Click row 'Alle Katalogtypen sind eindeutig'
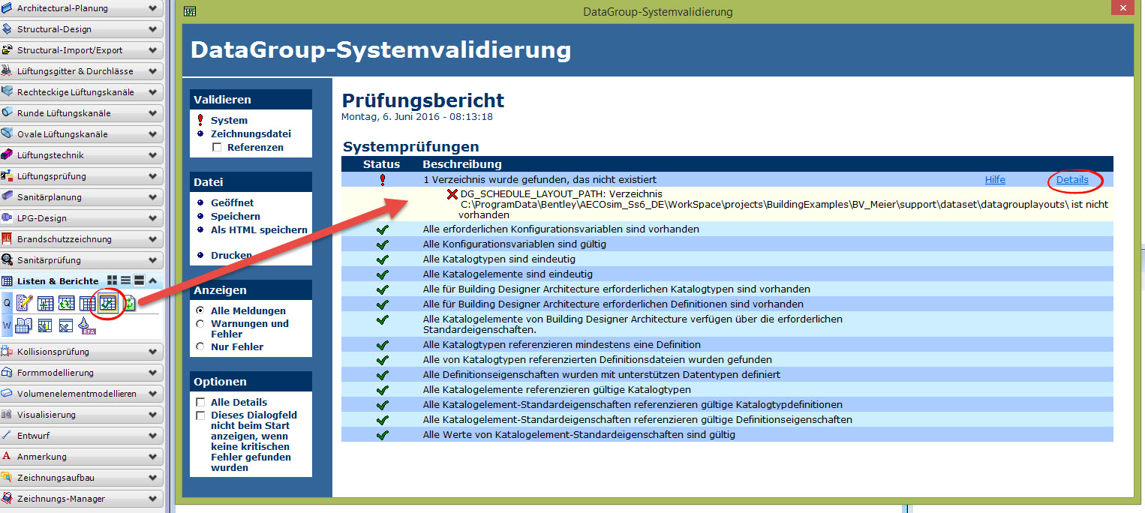This screenshot has height=513, width=1145. coord(727,259)
